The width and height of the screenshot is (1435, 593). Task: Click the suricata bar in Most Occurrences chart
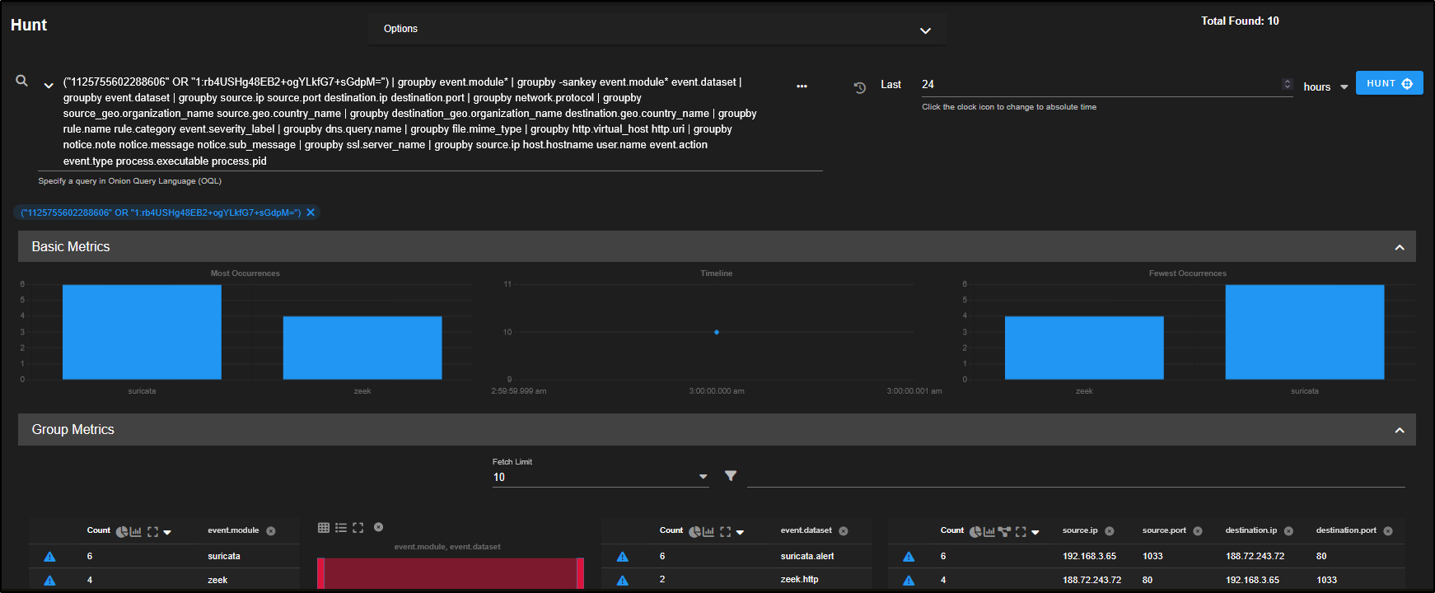142,332
